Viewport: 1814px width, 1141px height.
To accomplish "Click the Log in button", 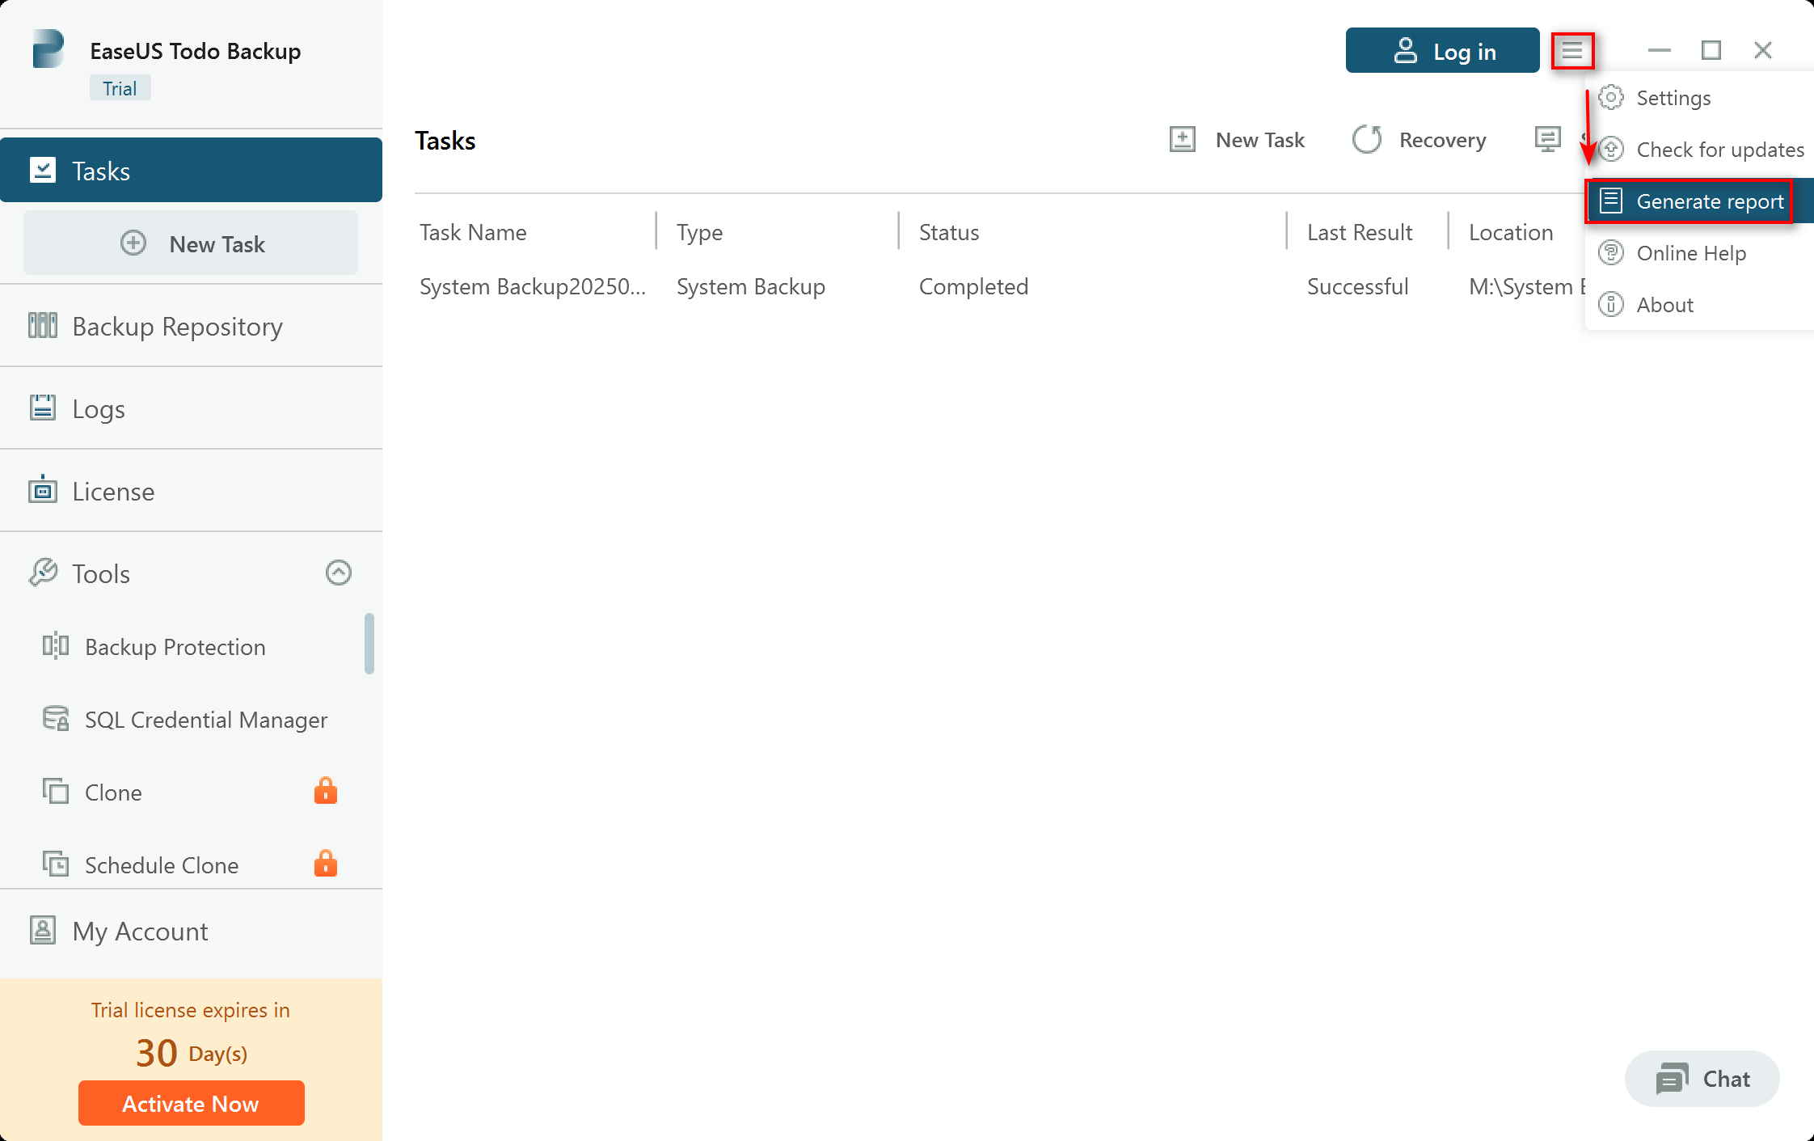I will click(1442, 50).
